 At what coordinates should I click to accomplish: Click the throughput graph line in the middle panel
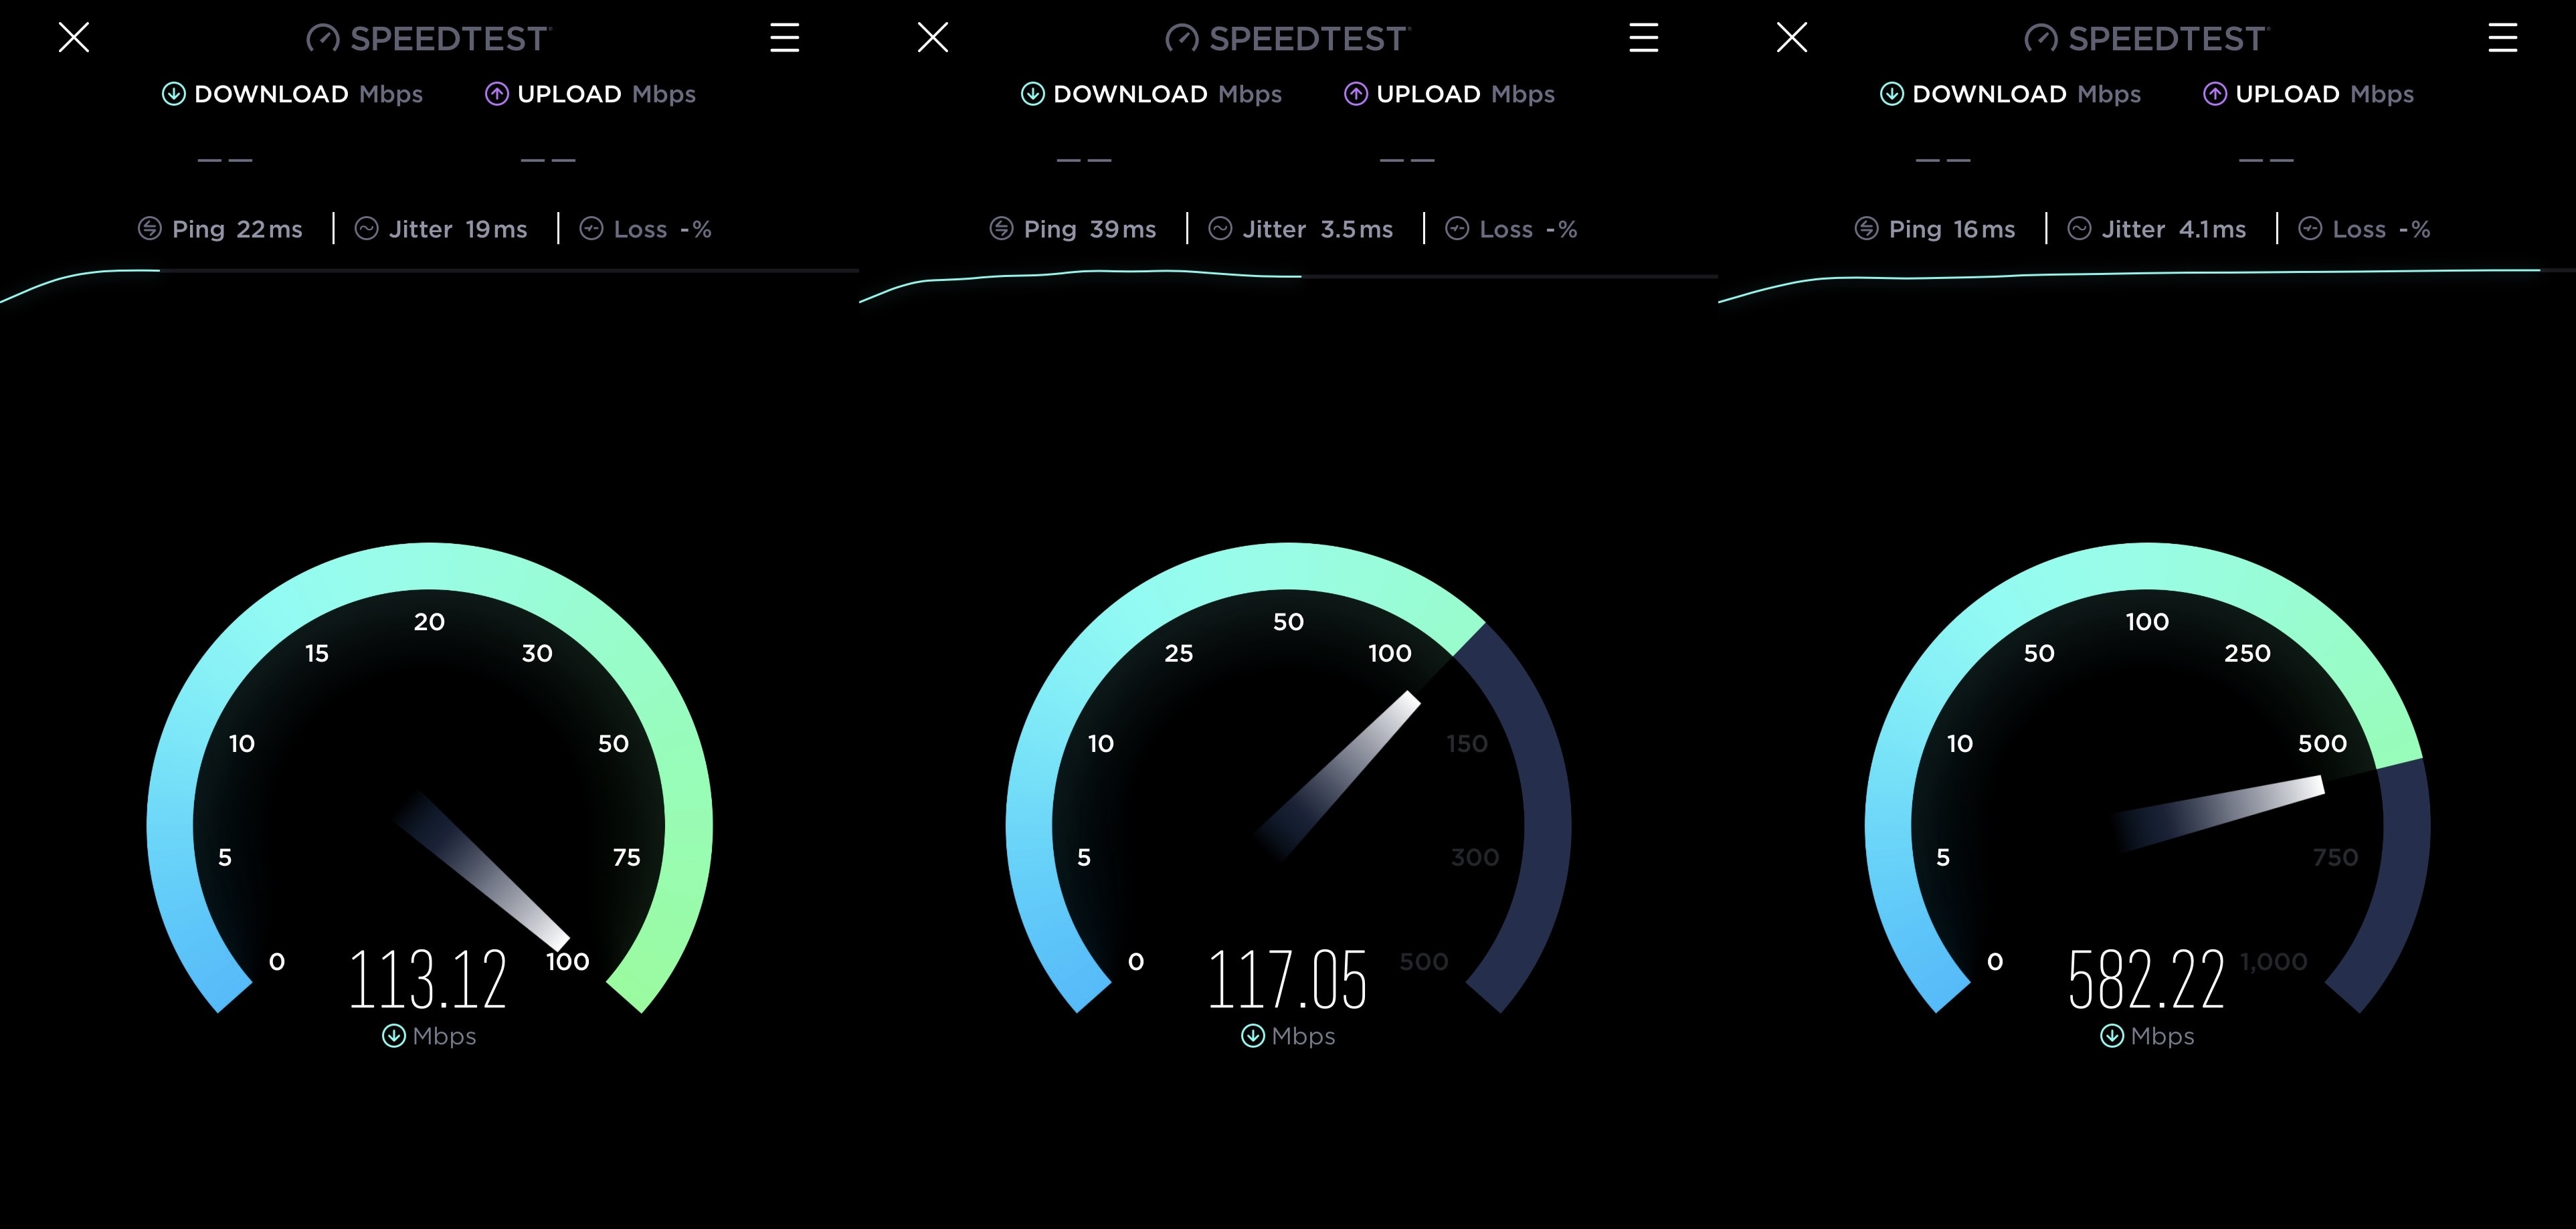point(1080,275)
